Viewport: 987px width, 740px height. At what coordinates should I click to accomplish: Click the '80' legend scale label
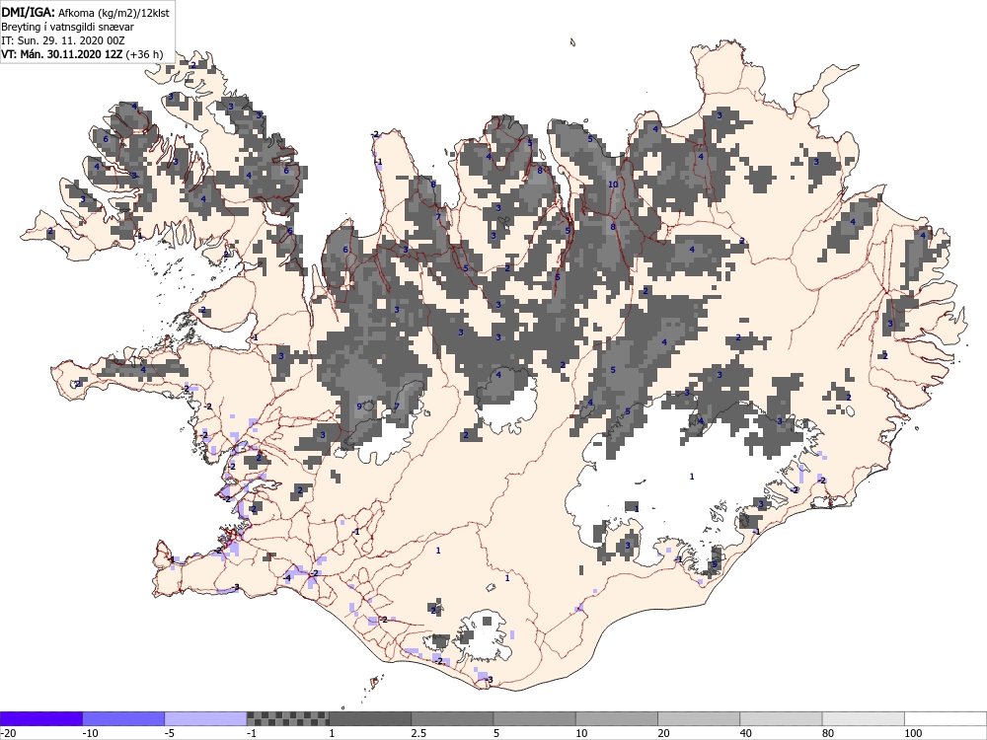click(829, 733)
